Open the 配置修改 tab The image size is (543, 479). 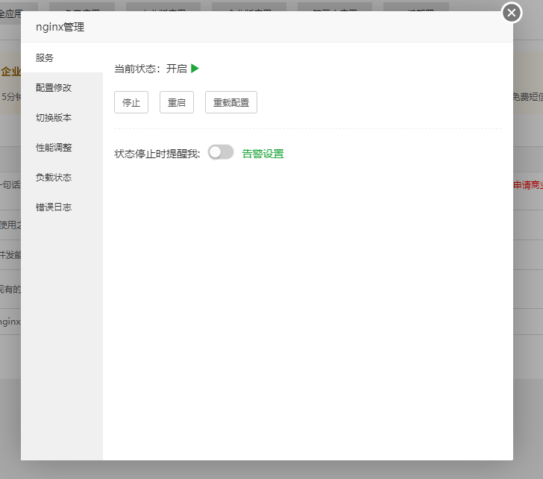pyautogui.click(x=62, y=87)
